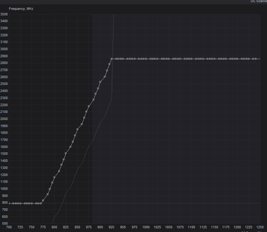Viewport: 267px width, 232px height.
Task: Select the curve point at 1600 MHz, 835 mV
Action: (70, 147)
